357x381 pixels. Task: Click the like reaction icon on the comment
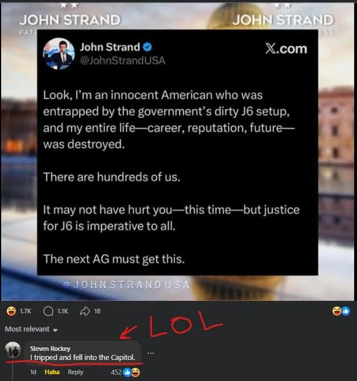pyautogui.click(x=127, y=372)
